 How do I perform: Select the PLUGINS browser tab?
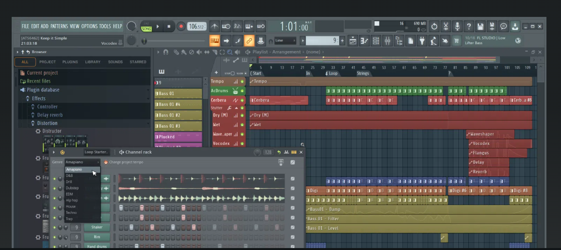point(70,62)
